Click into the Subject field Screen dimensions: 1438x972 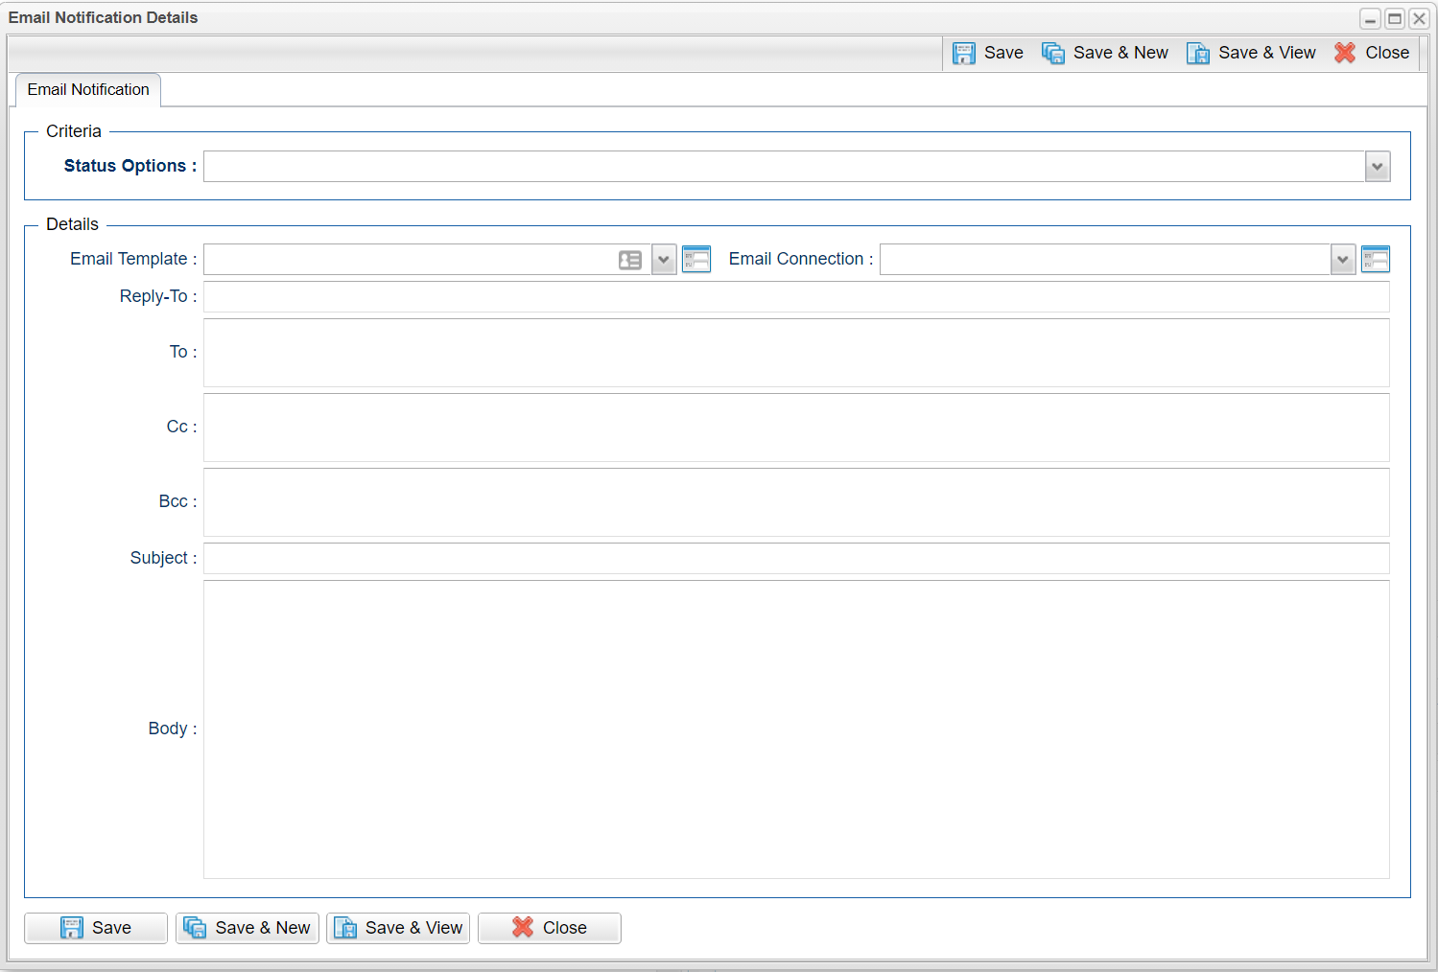(x=795, y=559)
